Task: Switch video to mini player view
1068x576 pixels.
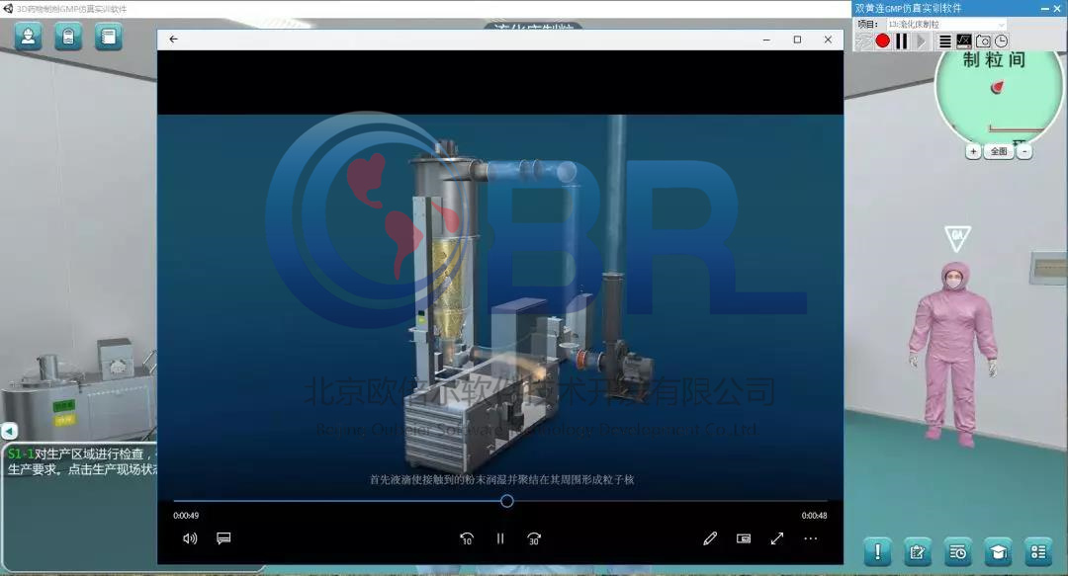Action: click(744, 538)
